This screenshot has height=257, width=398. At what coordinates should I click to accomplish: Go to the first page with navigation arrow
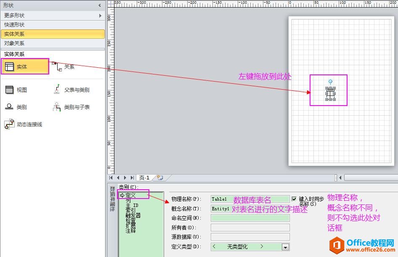pyautogui.click(x=111, y=178)
